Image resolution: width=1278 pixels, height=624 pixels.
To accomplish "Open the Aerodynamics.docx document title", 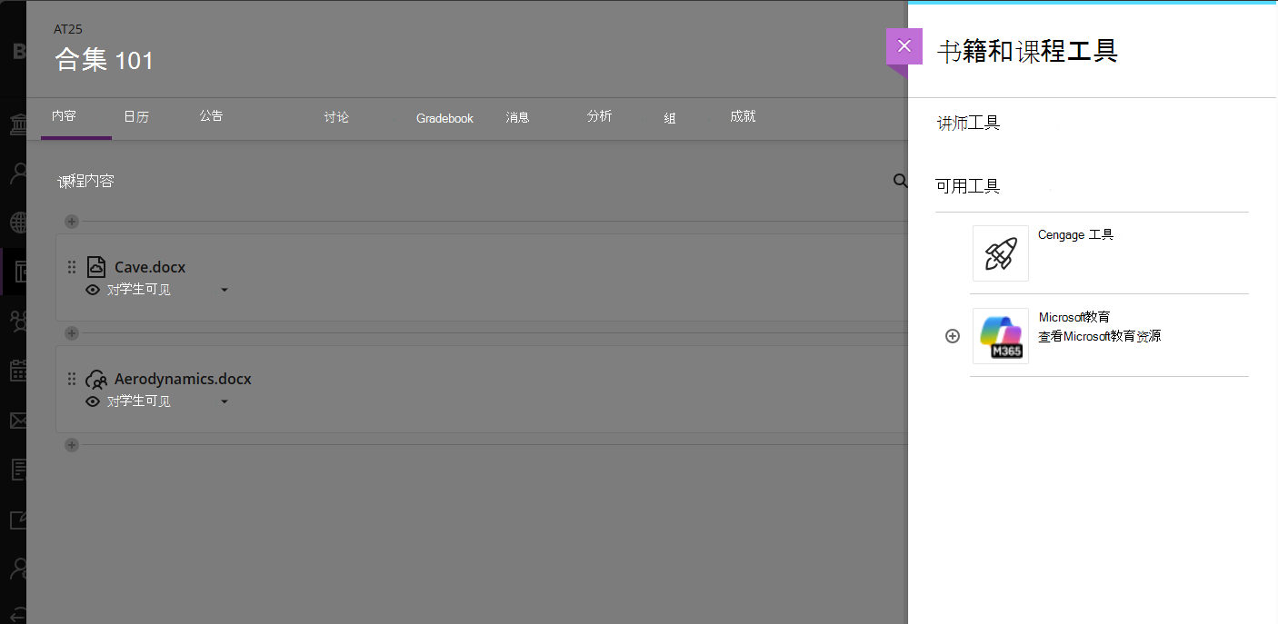I will pyautogui.click(x=183, y=379).
